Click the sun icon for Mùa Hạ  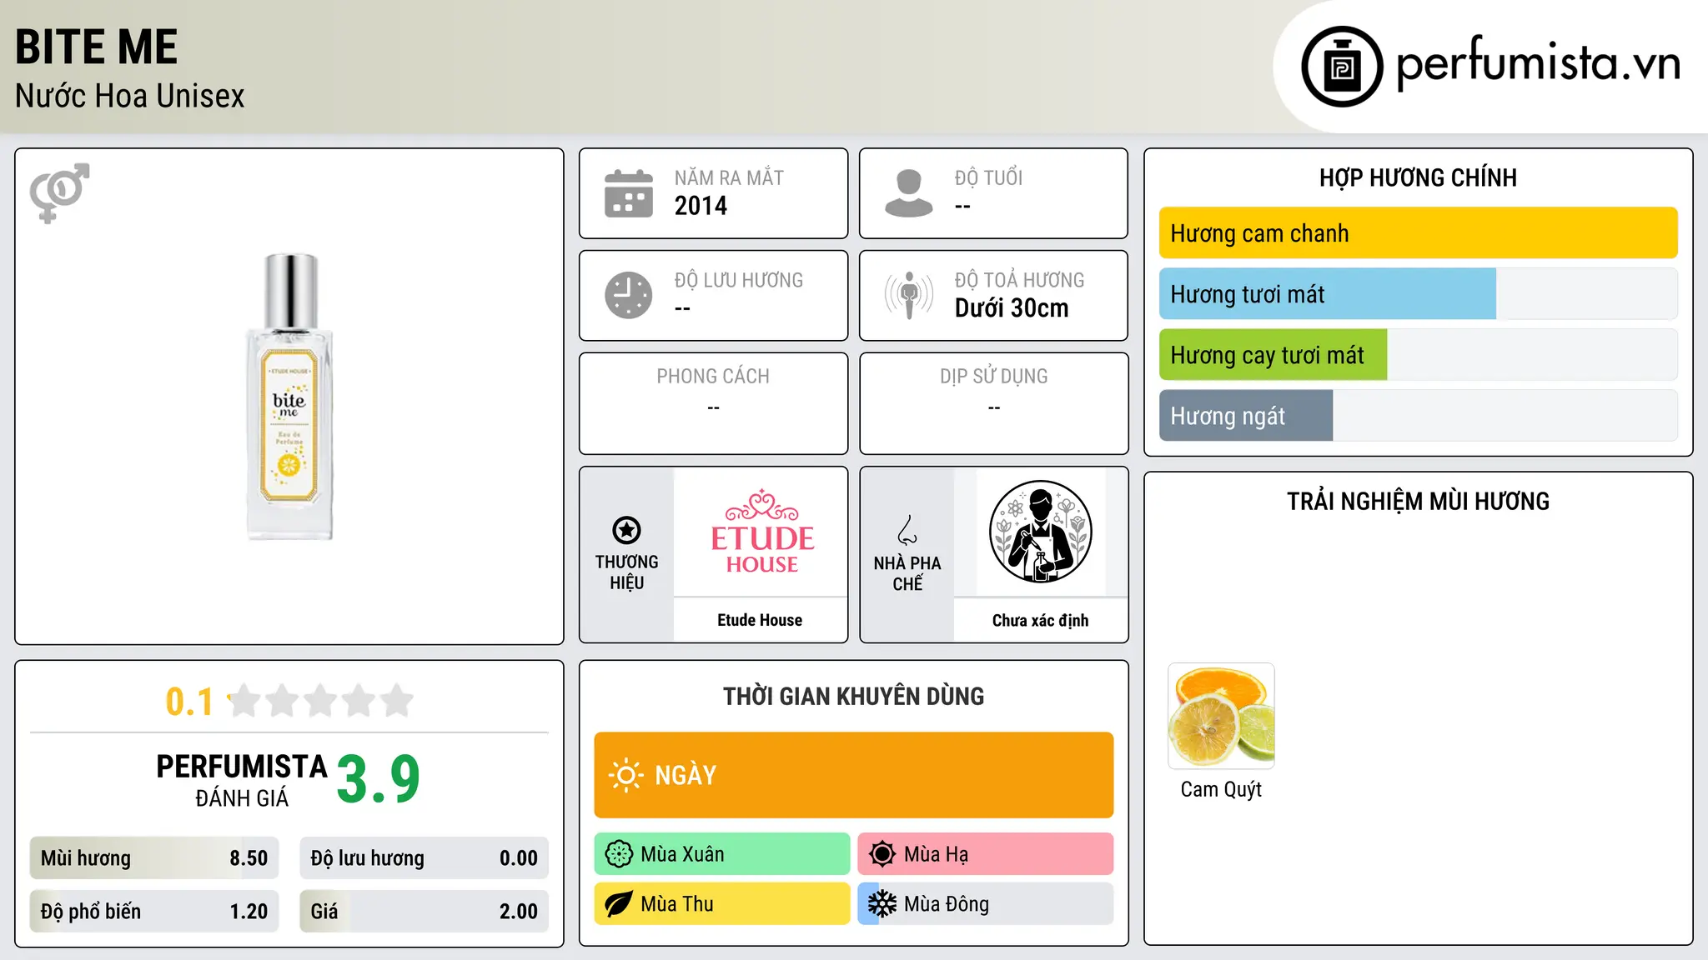click(x=882, y=854)
